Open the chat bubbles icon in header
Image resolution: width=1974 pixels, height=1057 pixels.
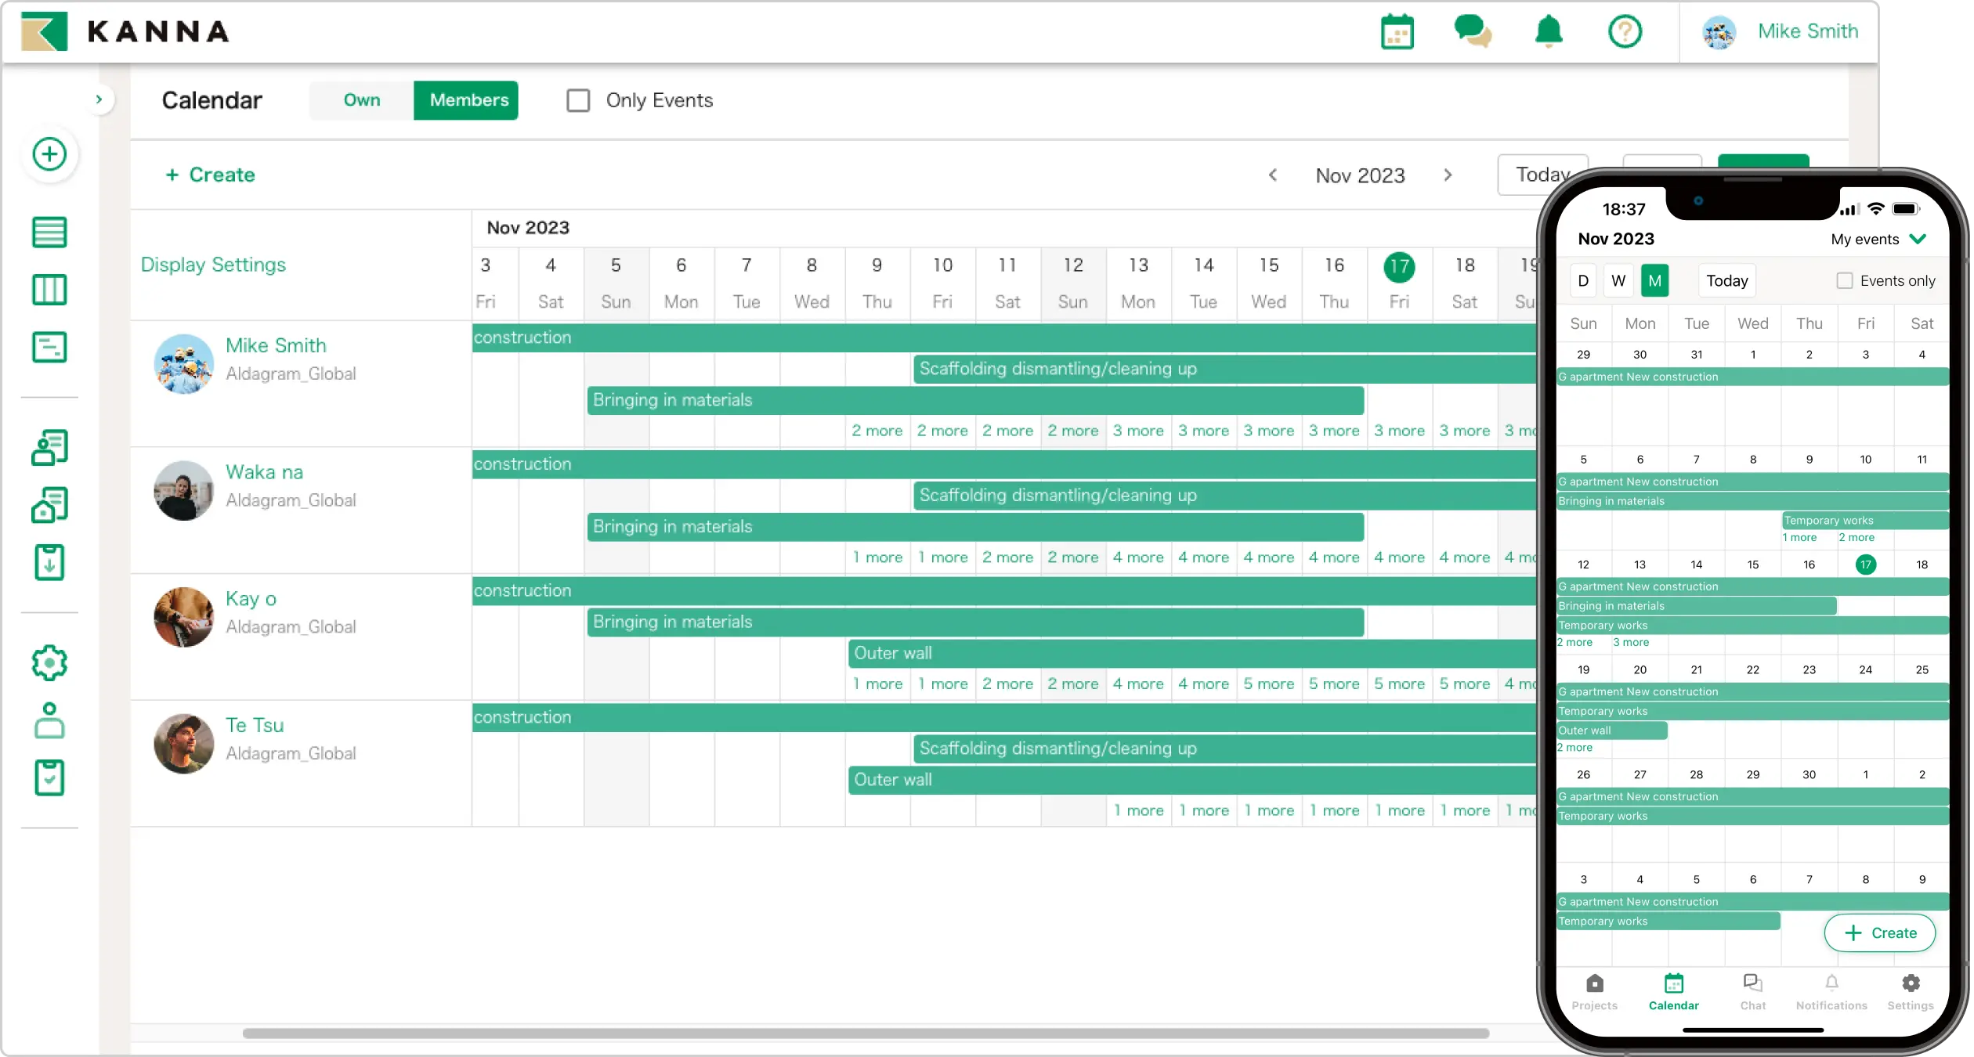[x=1472, y=32]
